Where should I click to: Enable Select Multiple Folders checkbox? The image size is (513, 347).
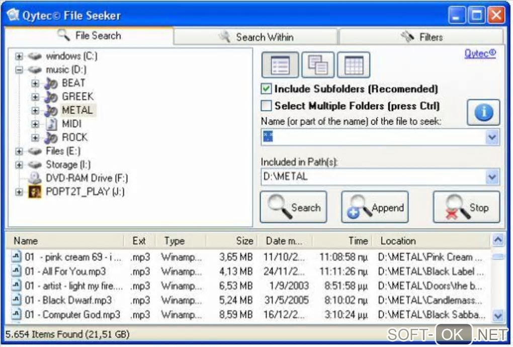pos(267,106)
